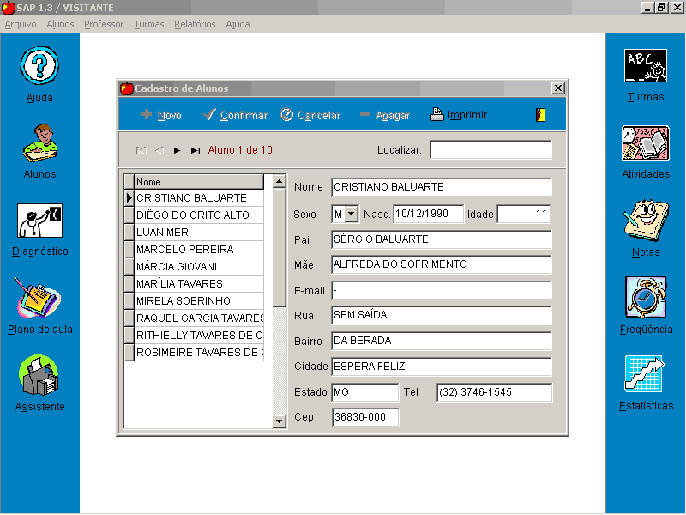
Task: Open the Plano de aula icon
Action: click(x=39, y=298)
